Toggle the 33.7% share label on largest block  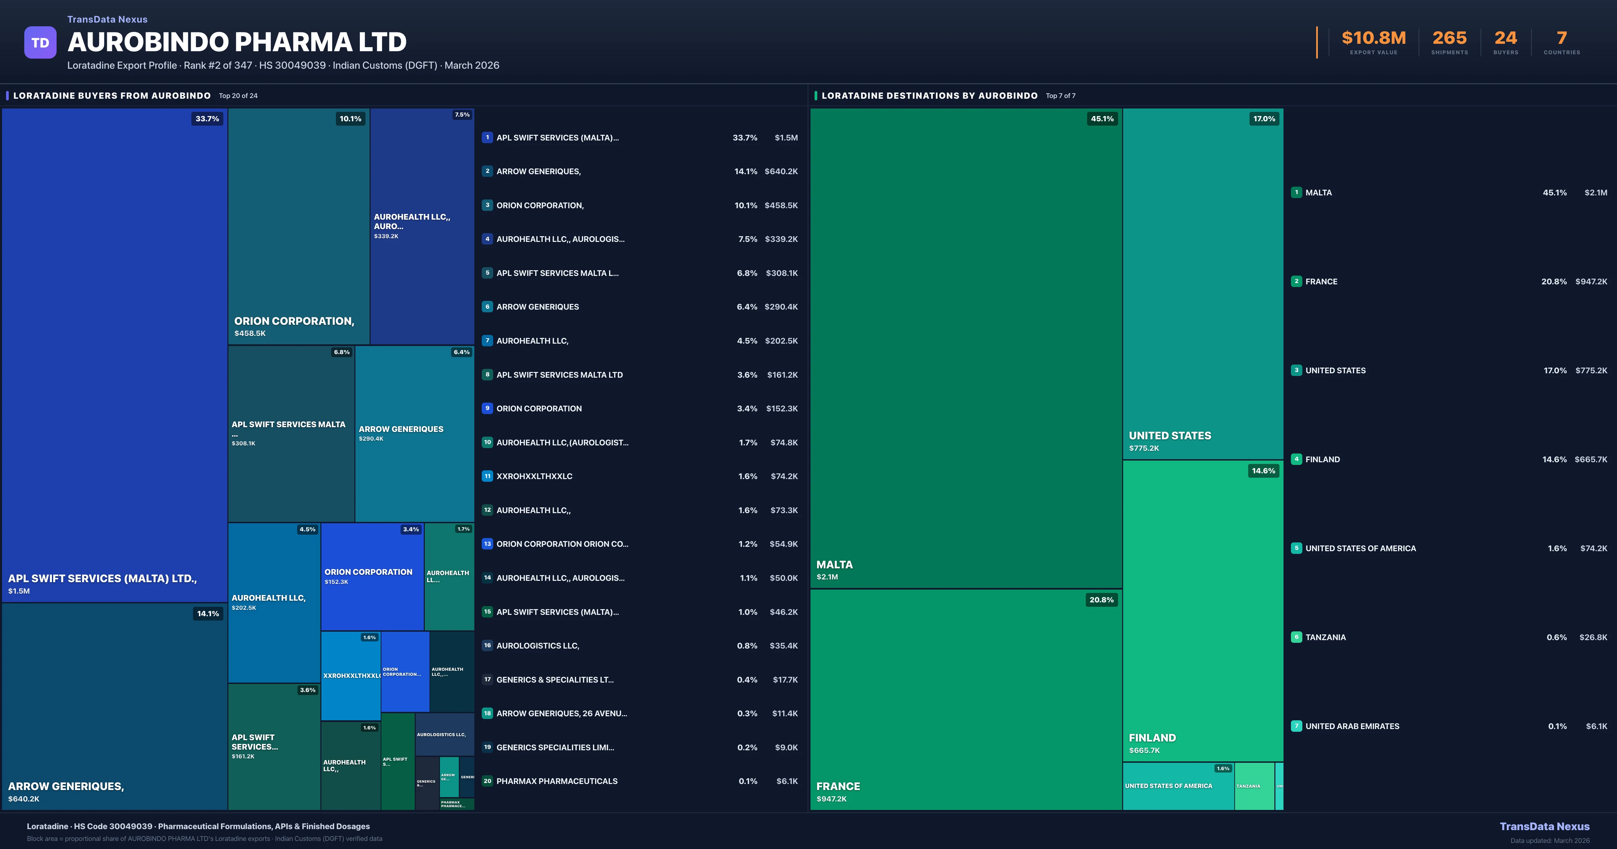point(207,118)
